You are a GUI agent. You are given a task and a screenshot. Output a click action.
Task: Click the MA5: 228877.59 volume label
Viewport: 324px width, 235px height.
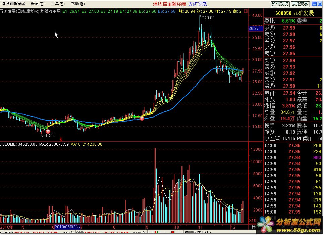click(54, 144)
